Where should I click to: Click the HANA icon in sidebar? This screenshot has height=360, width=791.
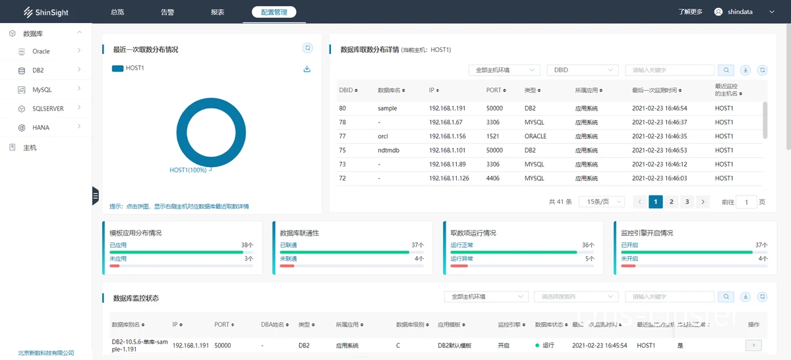(x=22, y=128)
